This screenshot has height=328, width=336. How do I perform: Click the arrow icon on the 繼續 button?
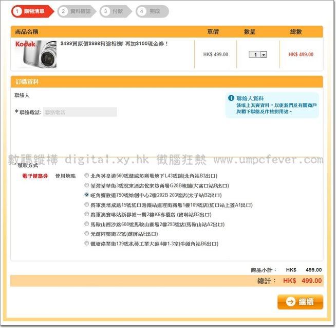[290, 302]
